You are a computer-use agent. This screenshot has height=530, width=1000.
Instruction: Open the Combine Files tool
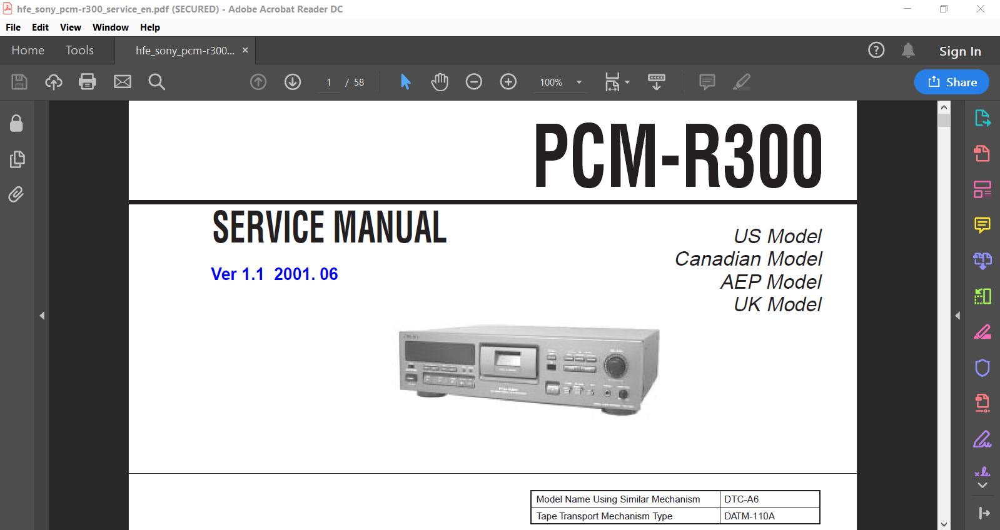coord(982,261)
